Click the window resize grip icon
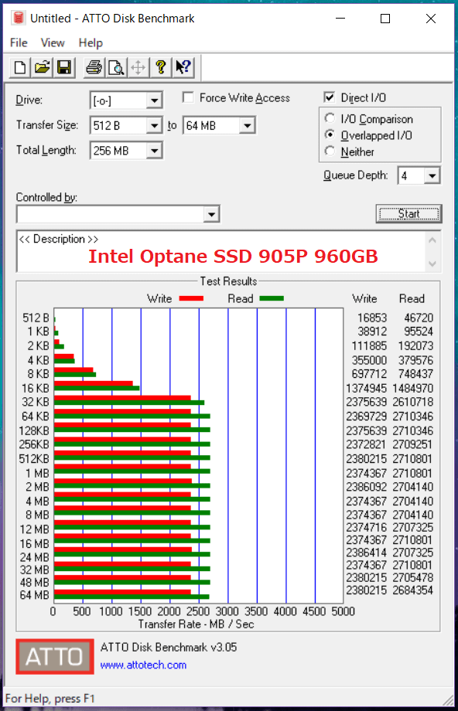Screen dimensions: 458x711 point(448,699)
